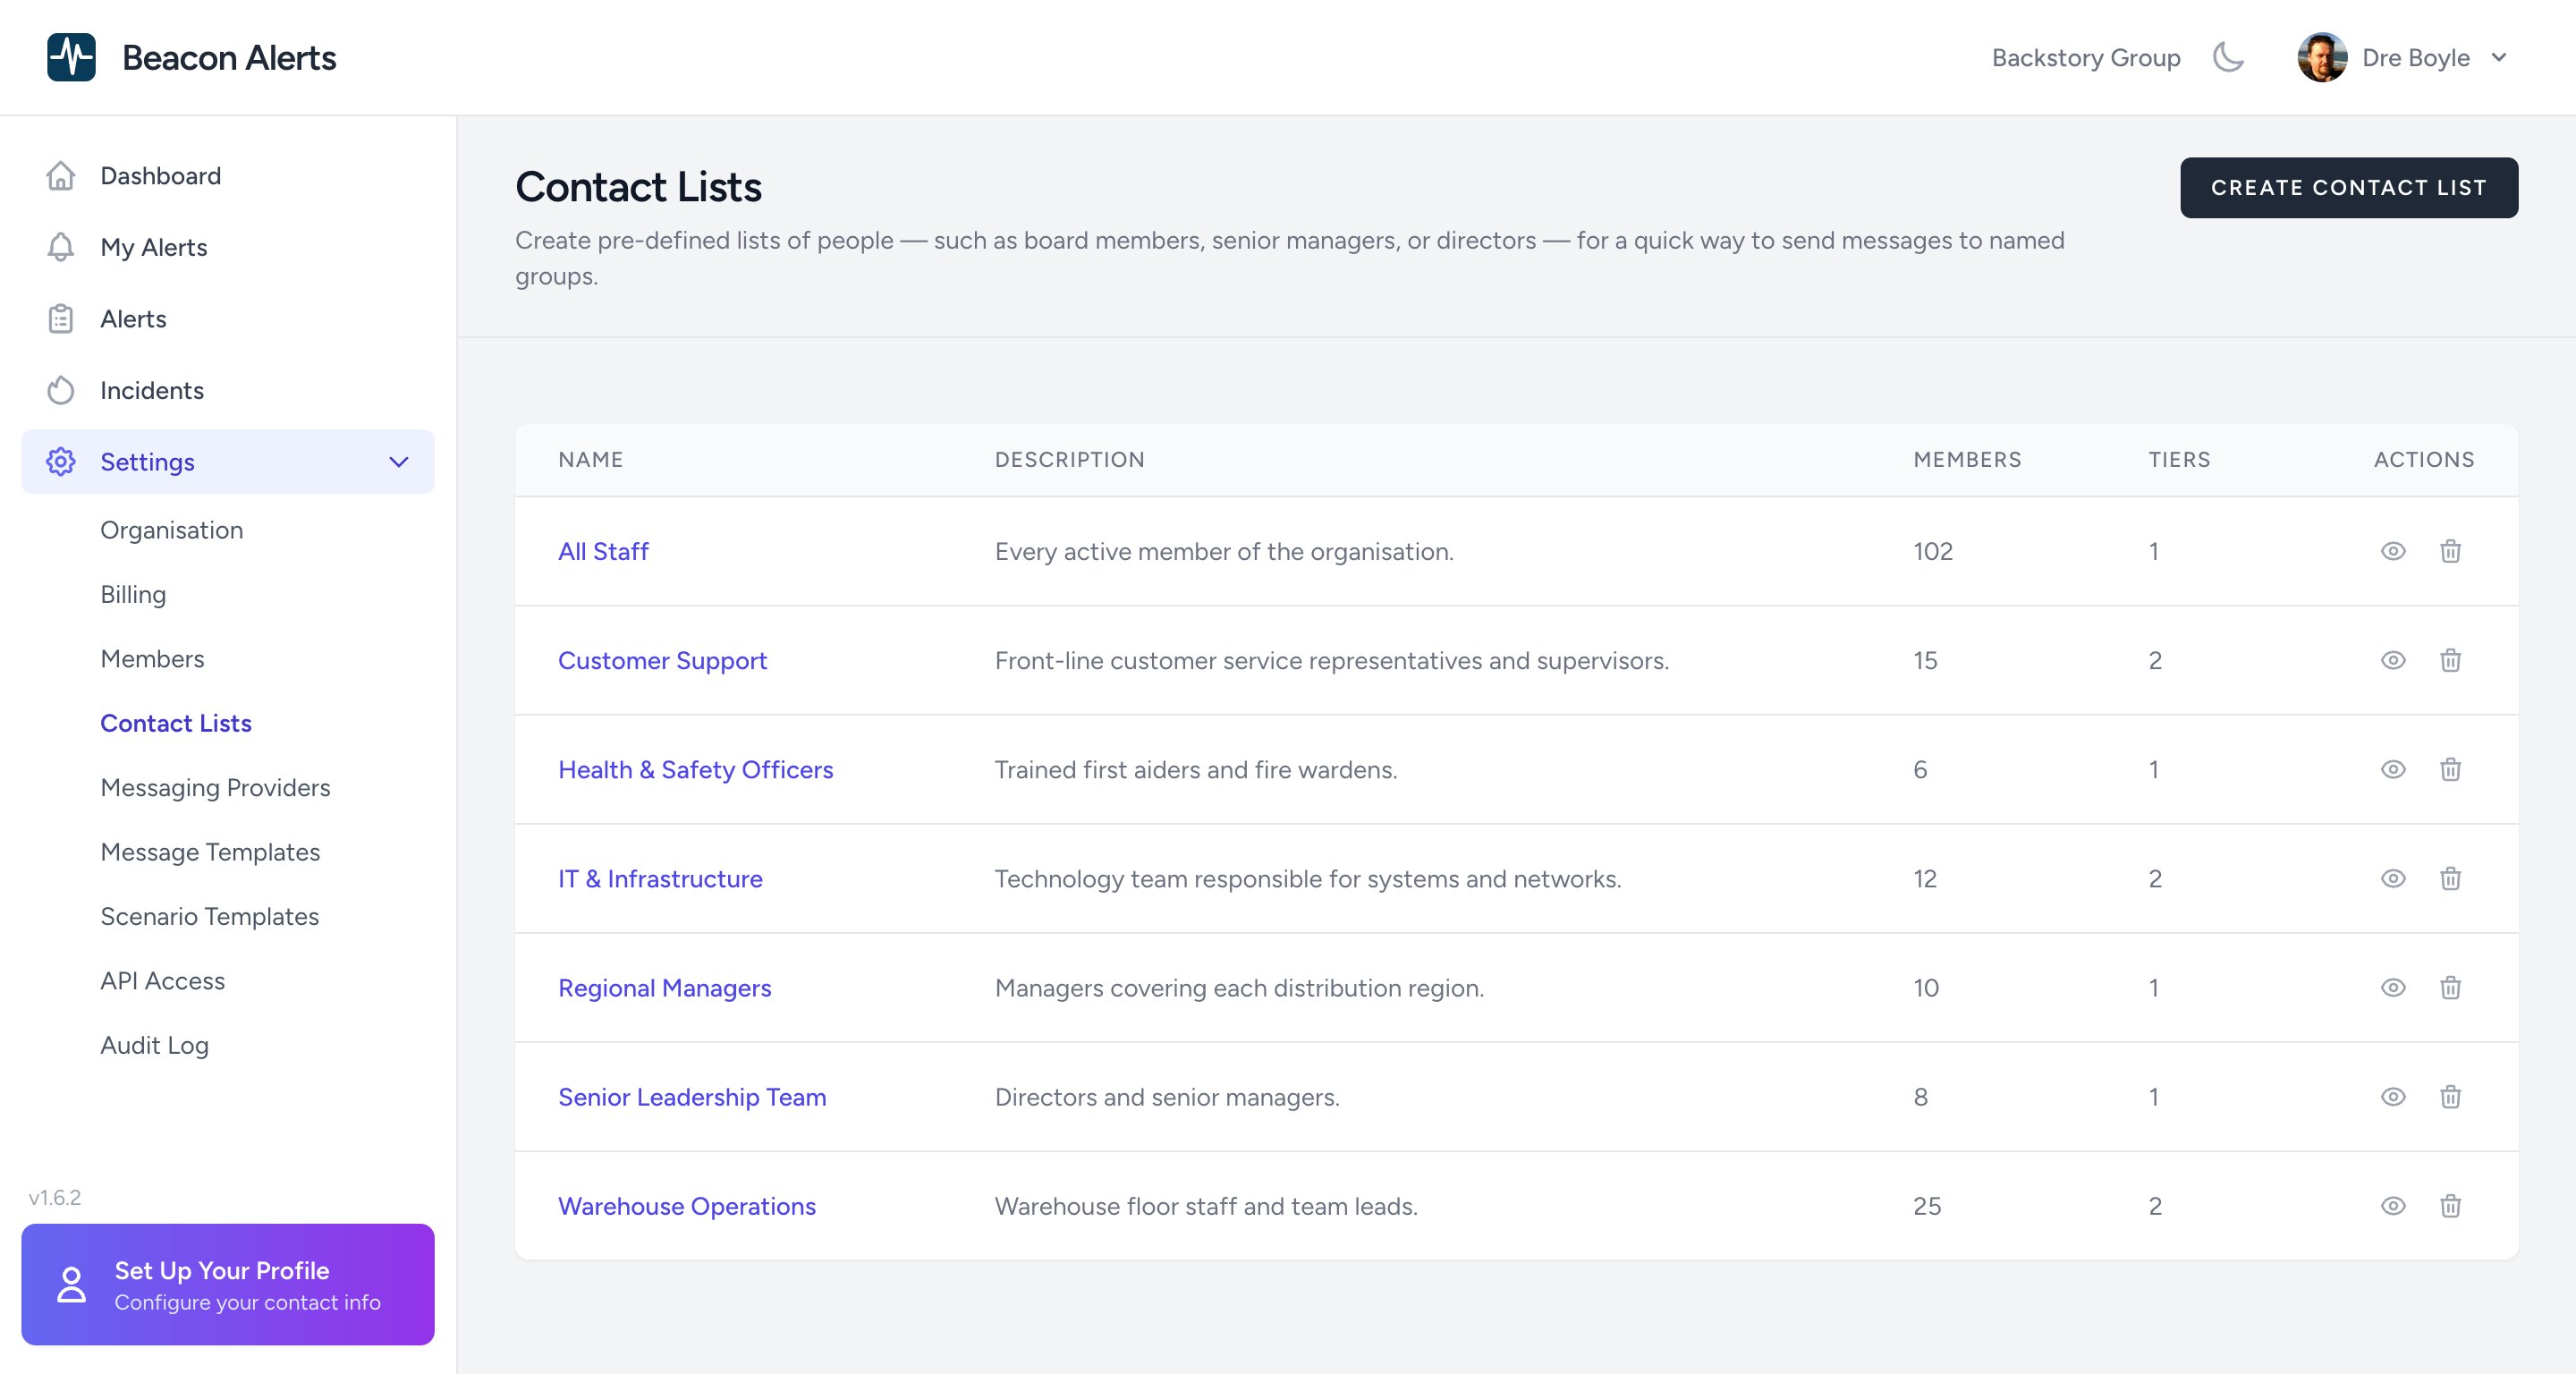Screen dimensions: 2576x1374
Task: Open Messaging Providers settings page
Action: tap(215, 788)
